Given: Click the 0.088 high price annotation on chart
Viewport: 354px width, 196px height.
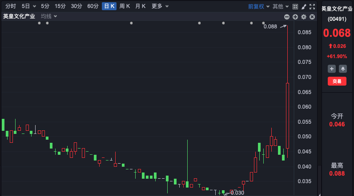Looking at the screenshot, I should pyautogui.click(x=270, y=27).
